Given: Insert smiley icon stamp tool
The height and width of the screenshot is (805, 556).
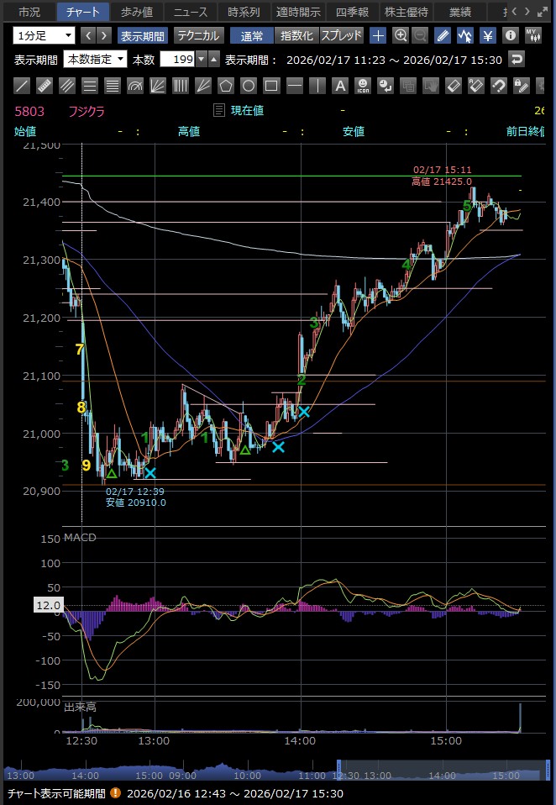Looking at the screenshot, I should tap(362, 86).
